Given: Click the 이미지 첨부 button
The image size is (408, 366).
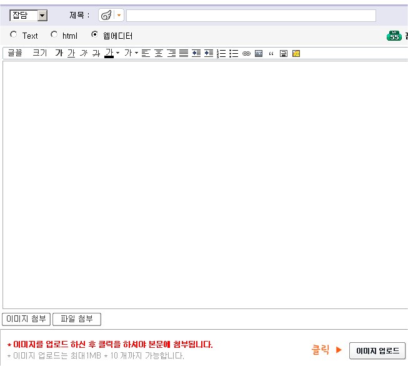Looking at the screenshot, I should click(x=26, y=319).
